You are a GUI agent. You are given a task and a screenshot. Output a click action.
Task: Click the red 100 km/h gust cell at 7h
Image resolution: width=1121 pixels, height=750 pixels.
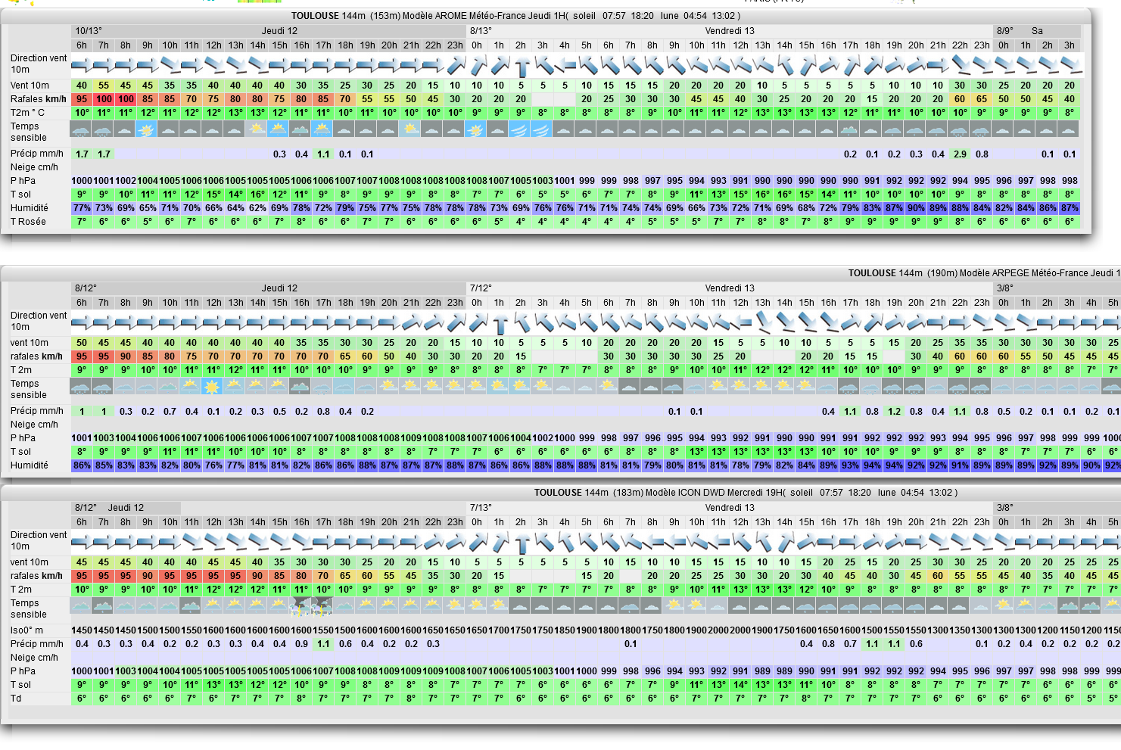coord(104,99)
